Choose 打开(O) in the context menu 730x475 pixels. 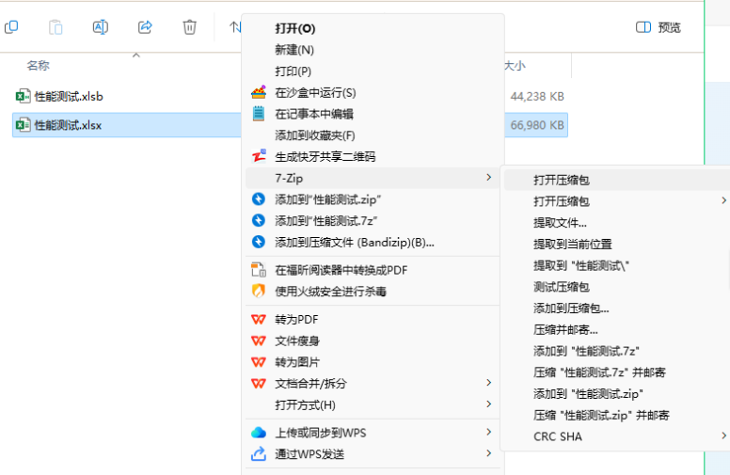click(373, 28)
